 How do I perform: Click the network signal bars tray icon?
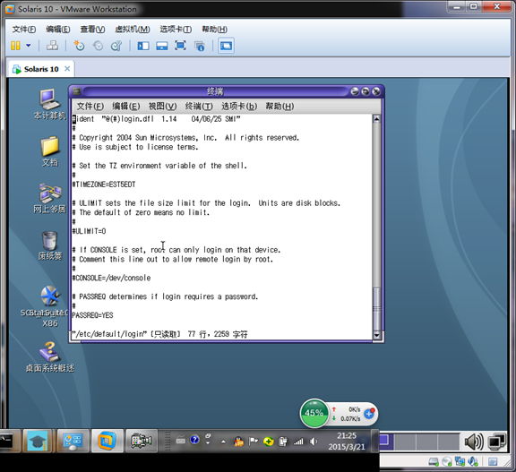[x=298, y=442]
